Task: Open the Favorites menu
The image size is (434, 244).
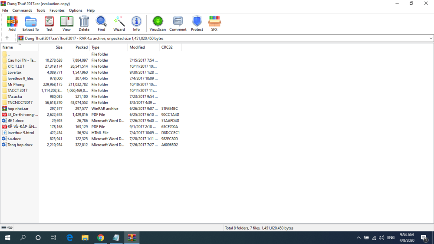Action: [57, 10]
